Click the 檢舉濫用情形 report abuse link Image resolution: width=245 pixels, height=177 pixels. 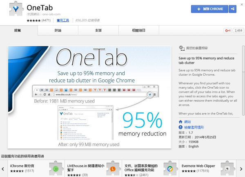(x=194, y=127)
